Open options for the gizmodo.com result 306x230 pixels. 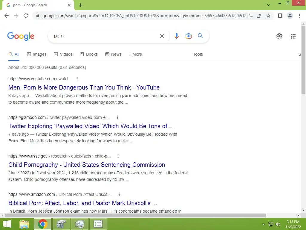(117, 117)
